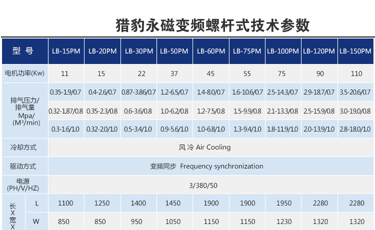The image size is (375, 230).
Task: Click cell 0.35-2.3/0.8
Action: [x=102, y=111]
